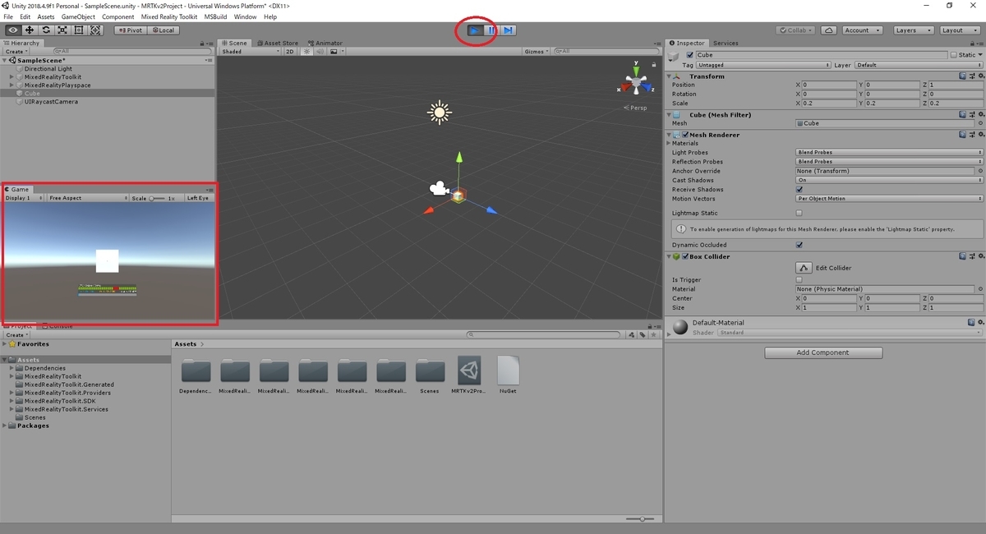The width and height of the screenshot is (986, 534).
Task: Click the Add Component button
Action: (x=823, y=352)
